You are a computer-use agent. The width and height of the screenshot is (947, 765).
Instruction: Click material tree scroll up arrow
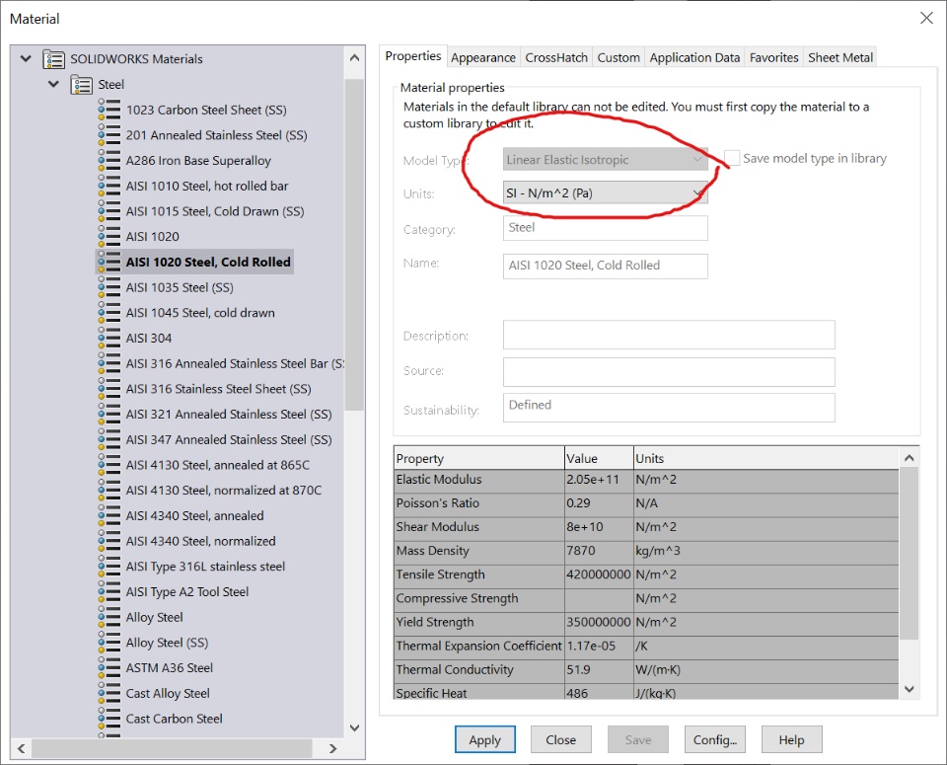(354, 58)
